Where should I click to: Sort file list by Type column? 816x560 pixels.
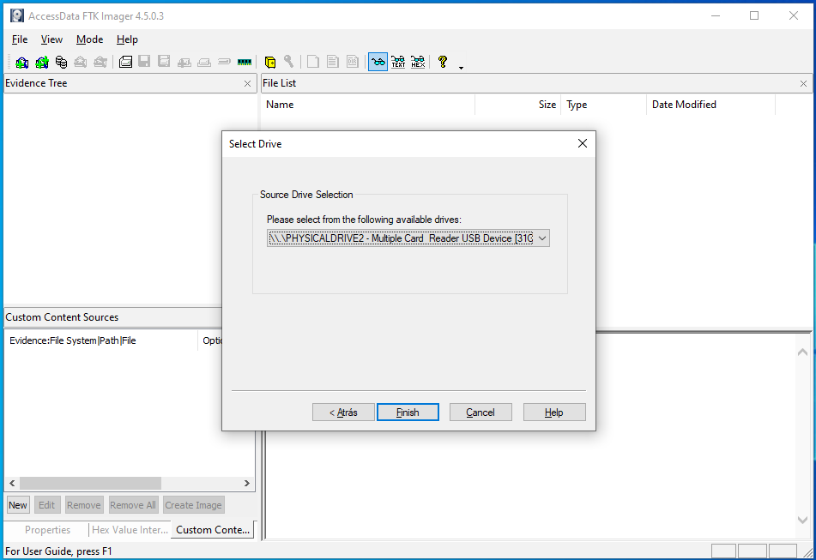(x=604, y=105)
